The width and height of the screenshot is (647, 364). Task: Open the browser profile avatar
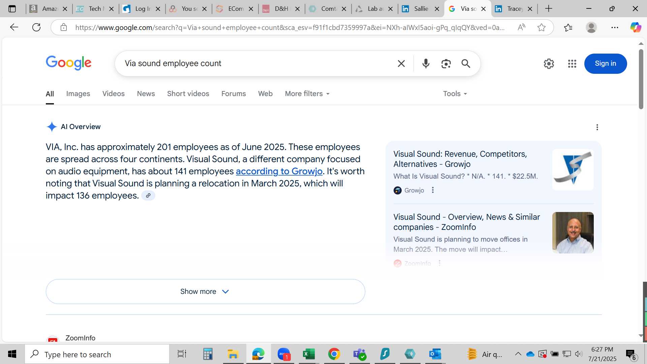pyautogui.click(x=591, y=27)
